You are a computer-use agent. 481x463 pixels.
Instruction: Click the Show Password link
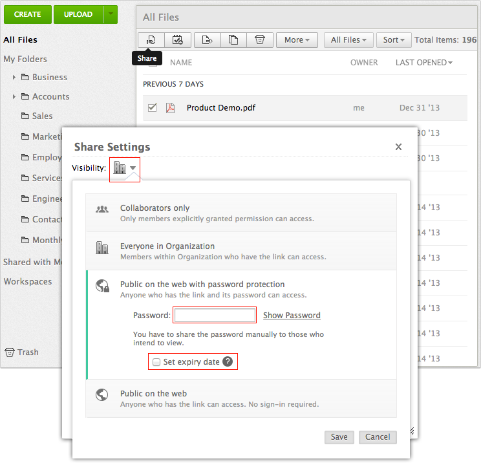click(292, 316)
